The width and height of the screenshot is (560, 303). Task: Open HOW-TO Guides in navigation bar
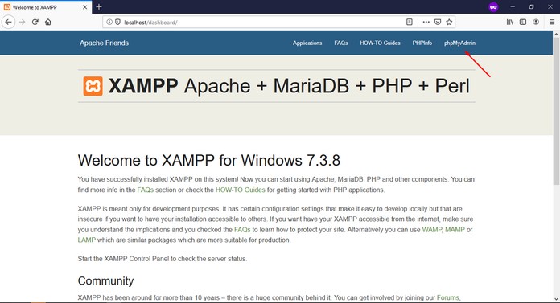click(380, 43)
